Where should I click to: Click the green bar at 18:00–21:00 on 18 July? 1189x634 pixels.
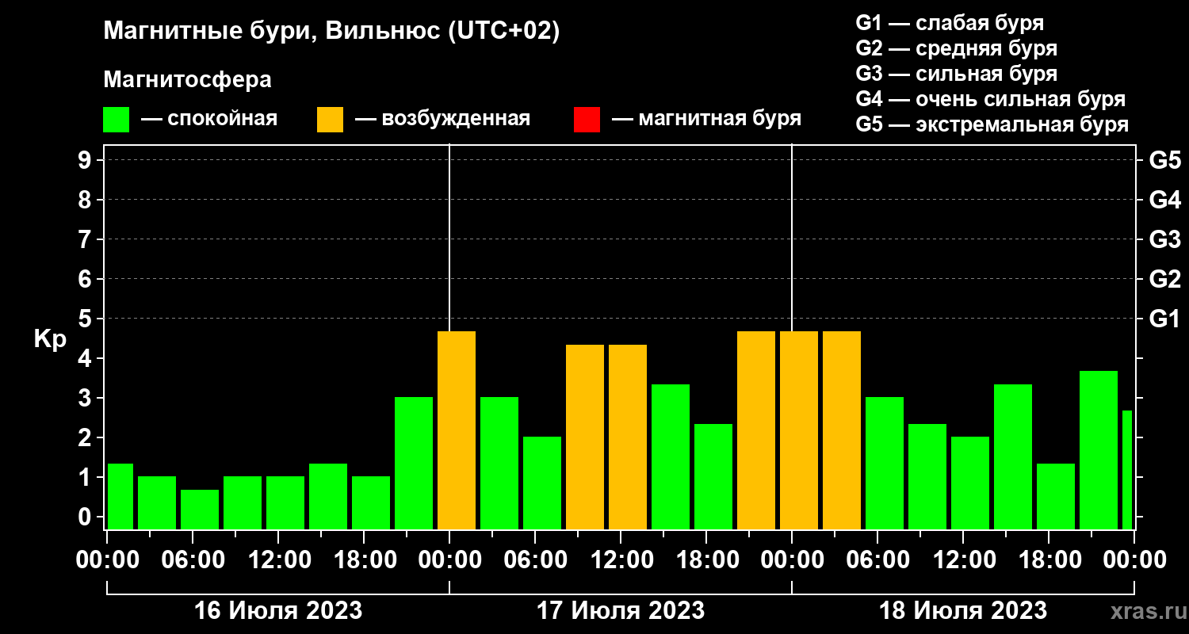(1056, 496)
